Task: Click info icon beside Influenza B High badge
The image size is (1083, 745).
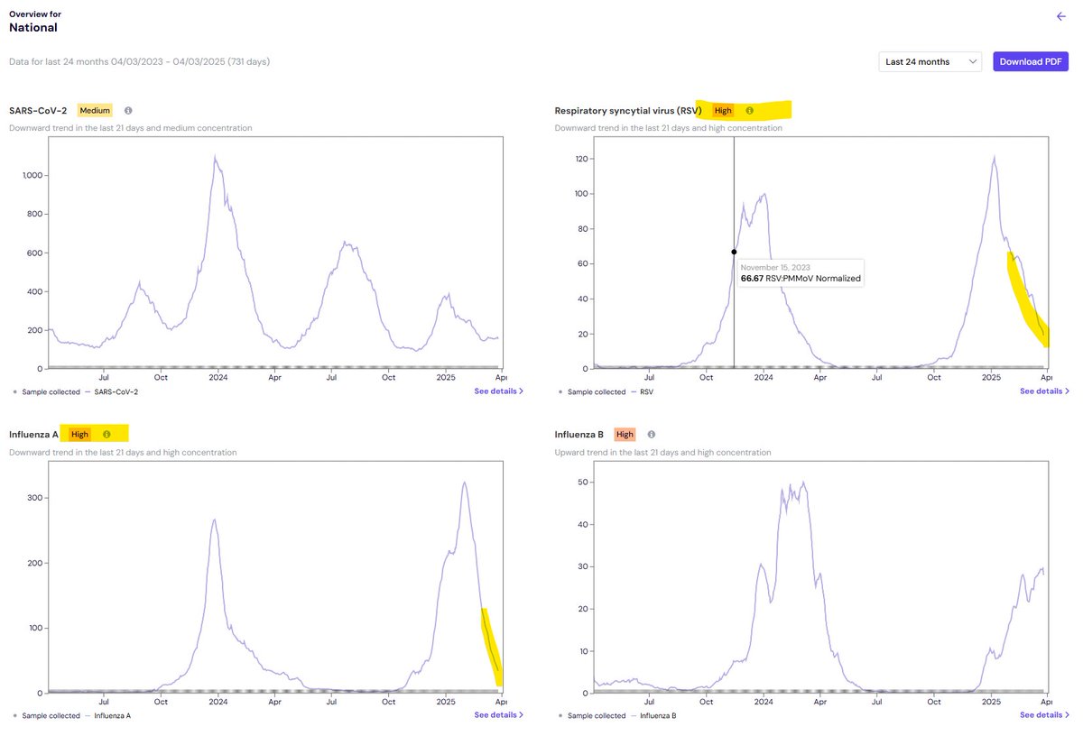Action: (x=652, y=434)
